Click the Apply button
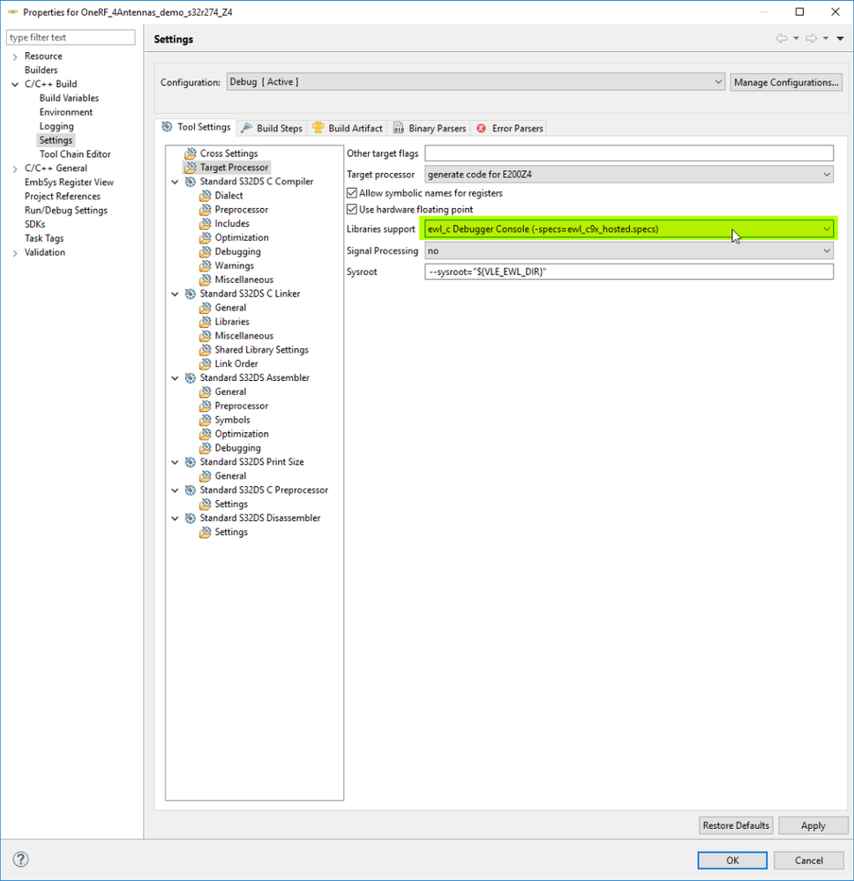This screenshot has height=881, width=854. [813, 825]
